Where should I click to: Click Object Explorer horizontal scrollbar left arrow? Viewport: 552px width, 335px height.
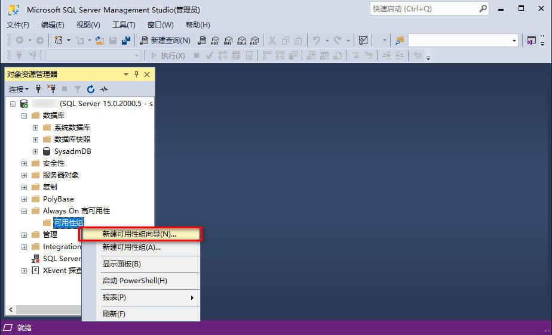[11, 309]
